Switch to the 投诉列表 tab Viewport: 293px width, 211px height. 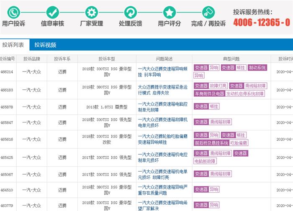click(x=14, y=45)
